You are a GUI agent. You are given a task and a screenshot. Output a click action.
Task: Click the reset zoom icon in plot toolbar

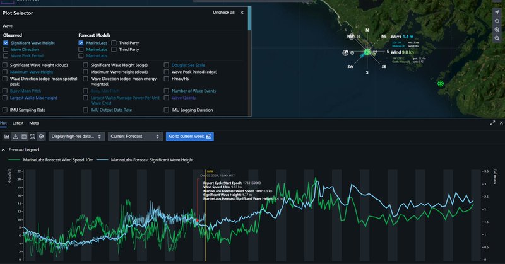[33, 136]
